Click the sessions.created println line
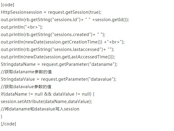 (x=53, y=35)
